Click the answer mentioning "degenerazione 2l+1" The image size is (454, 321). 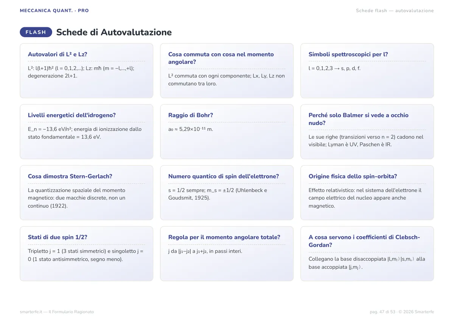(x=81, y=72)
